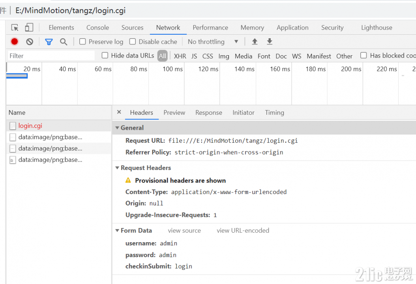Image resolution: width=416 pixels, height=284 pixels.
Task: Filter requests by XHR
Action: point(180,56)
